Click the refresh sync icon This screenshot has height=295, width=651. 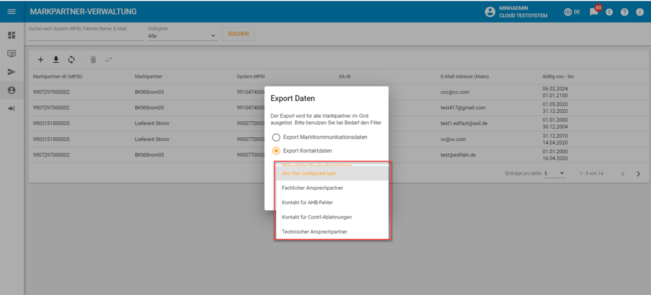tap(71, 60)
